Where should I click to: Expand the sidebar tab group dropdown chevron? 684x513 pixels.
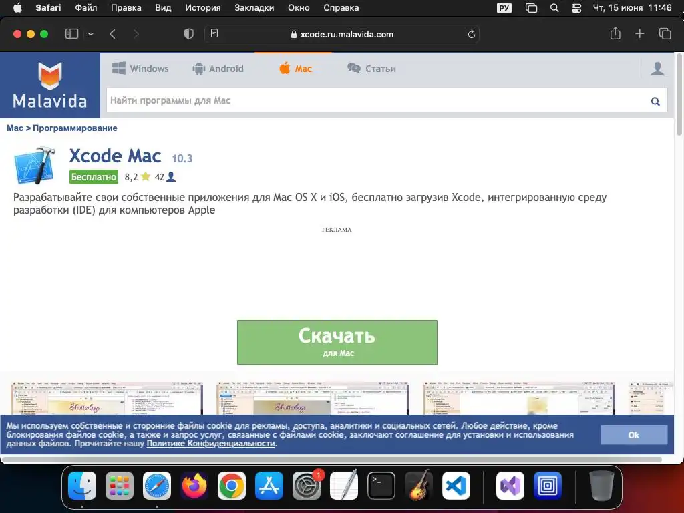[x=91, y=34]
